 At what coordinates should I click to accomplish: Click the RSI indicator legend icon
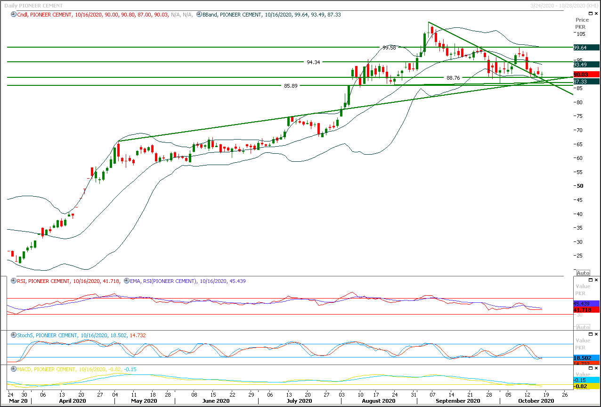coord(13,281)
